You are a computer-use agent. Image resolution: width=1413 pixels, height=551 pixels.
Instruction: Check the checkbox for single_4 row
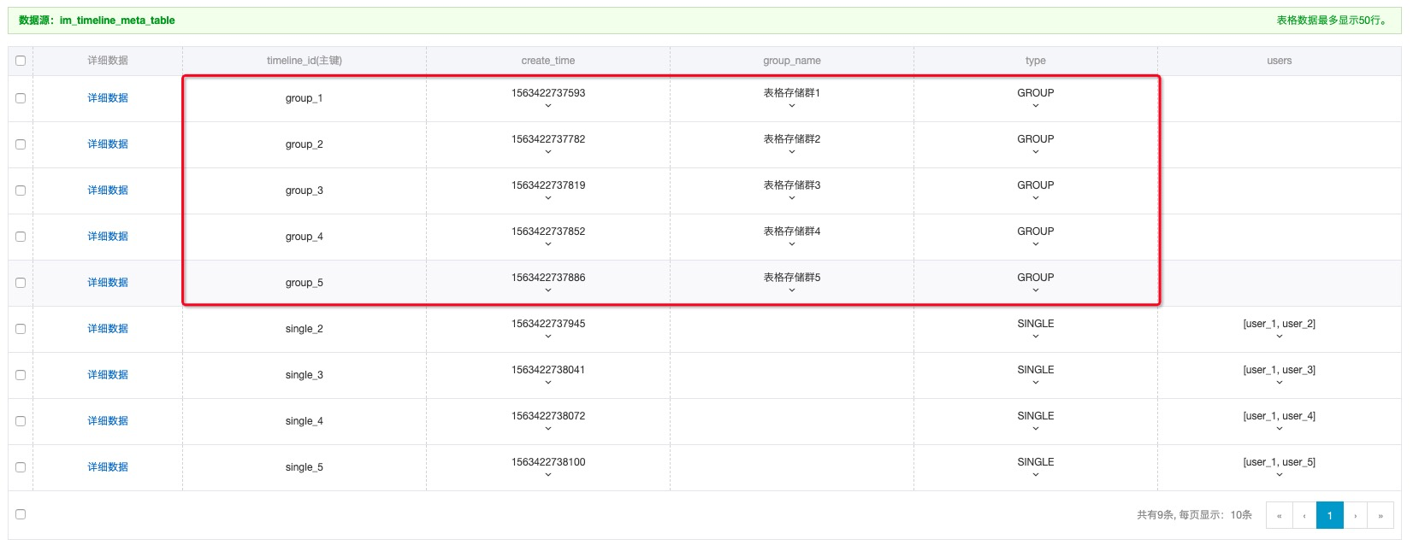click(21, 421)
